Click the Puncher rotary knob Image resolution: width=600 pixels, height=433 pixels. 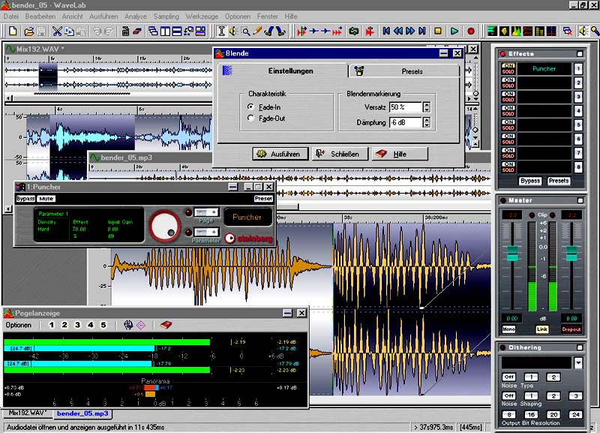tap(165, 226)
